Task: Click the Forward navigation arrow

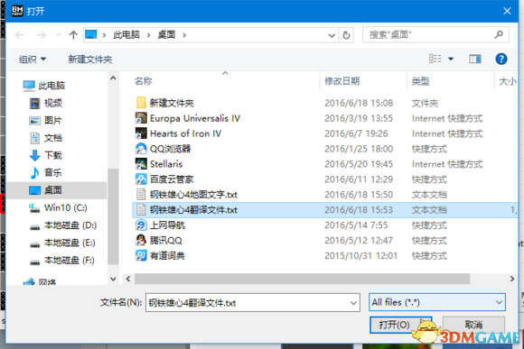Action: coord(41,34)
